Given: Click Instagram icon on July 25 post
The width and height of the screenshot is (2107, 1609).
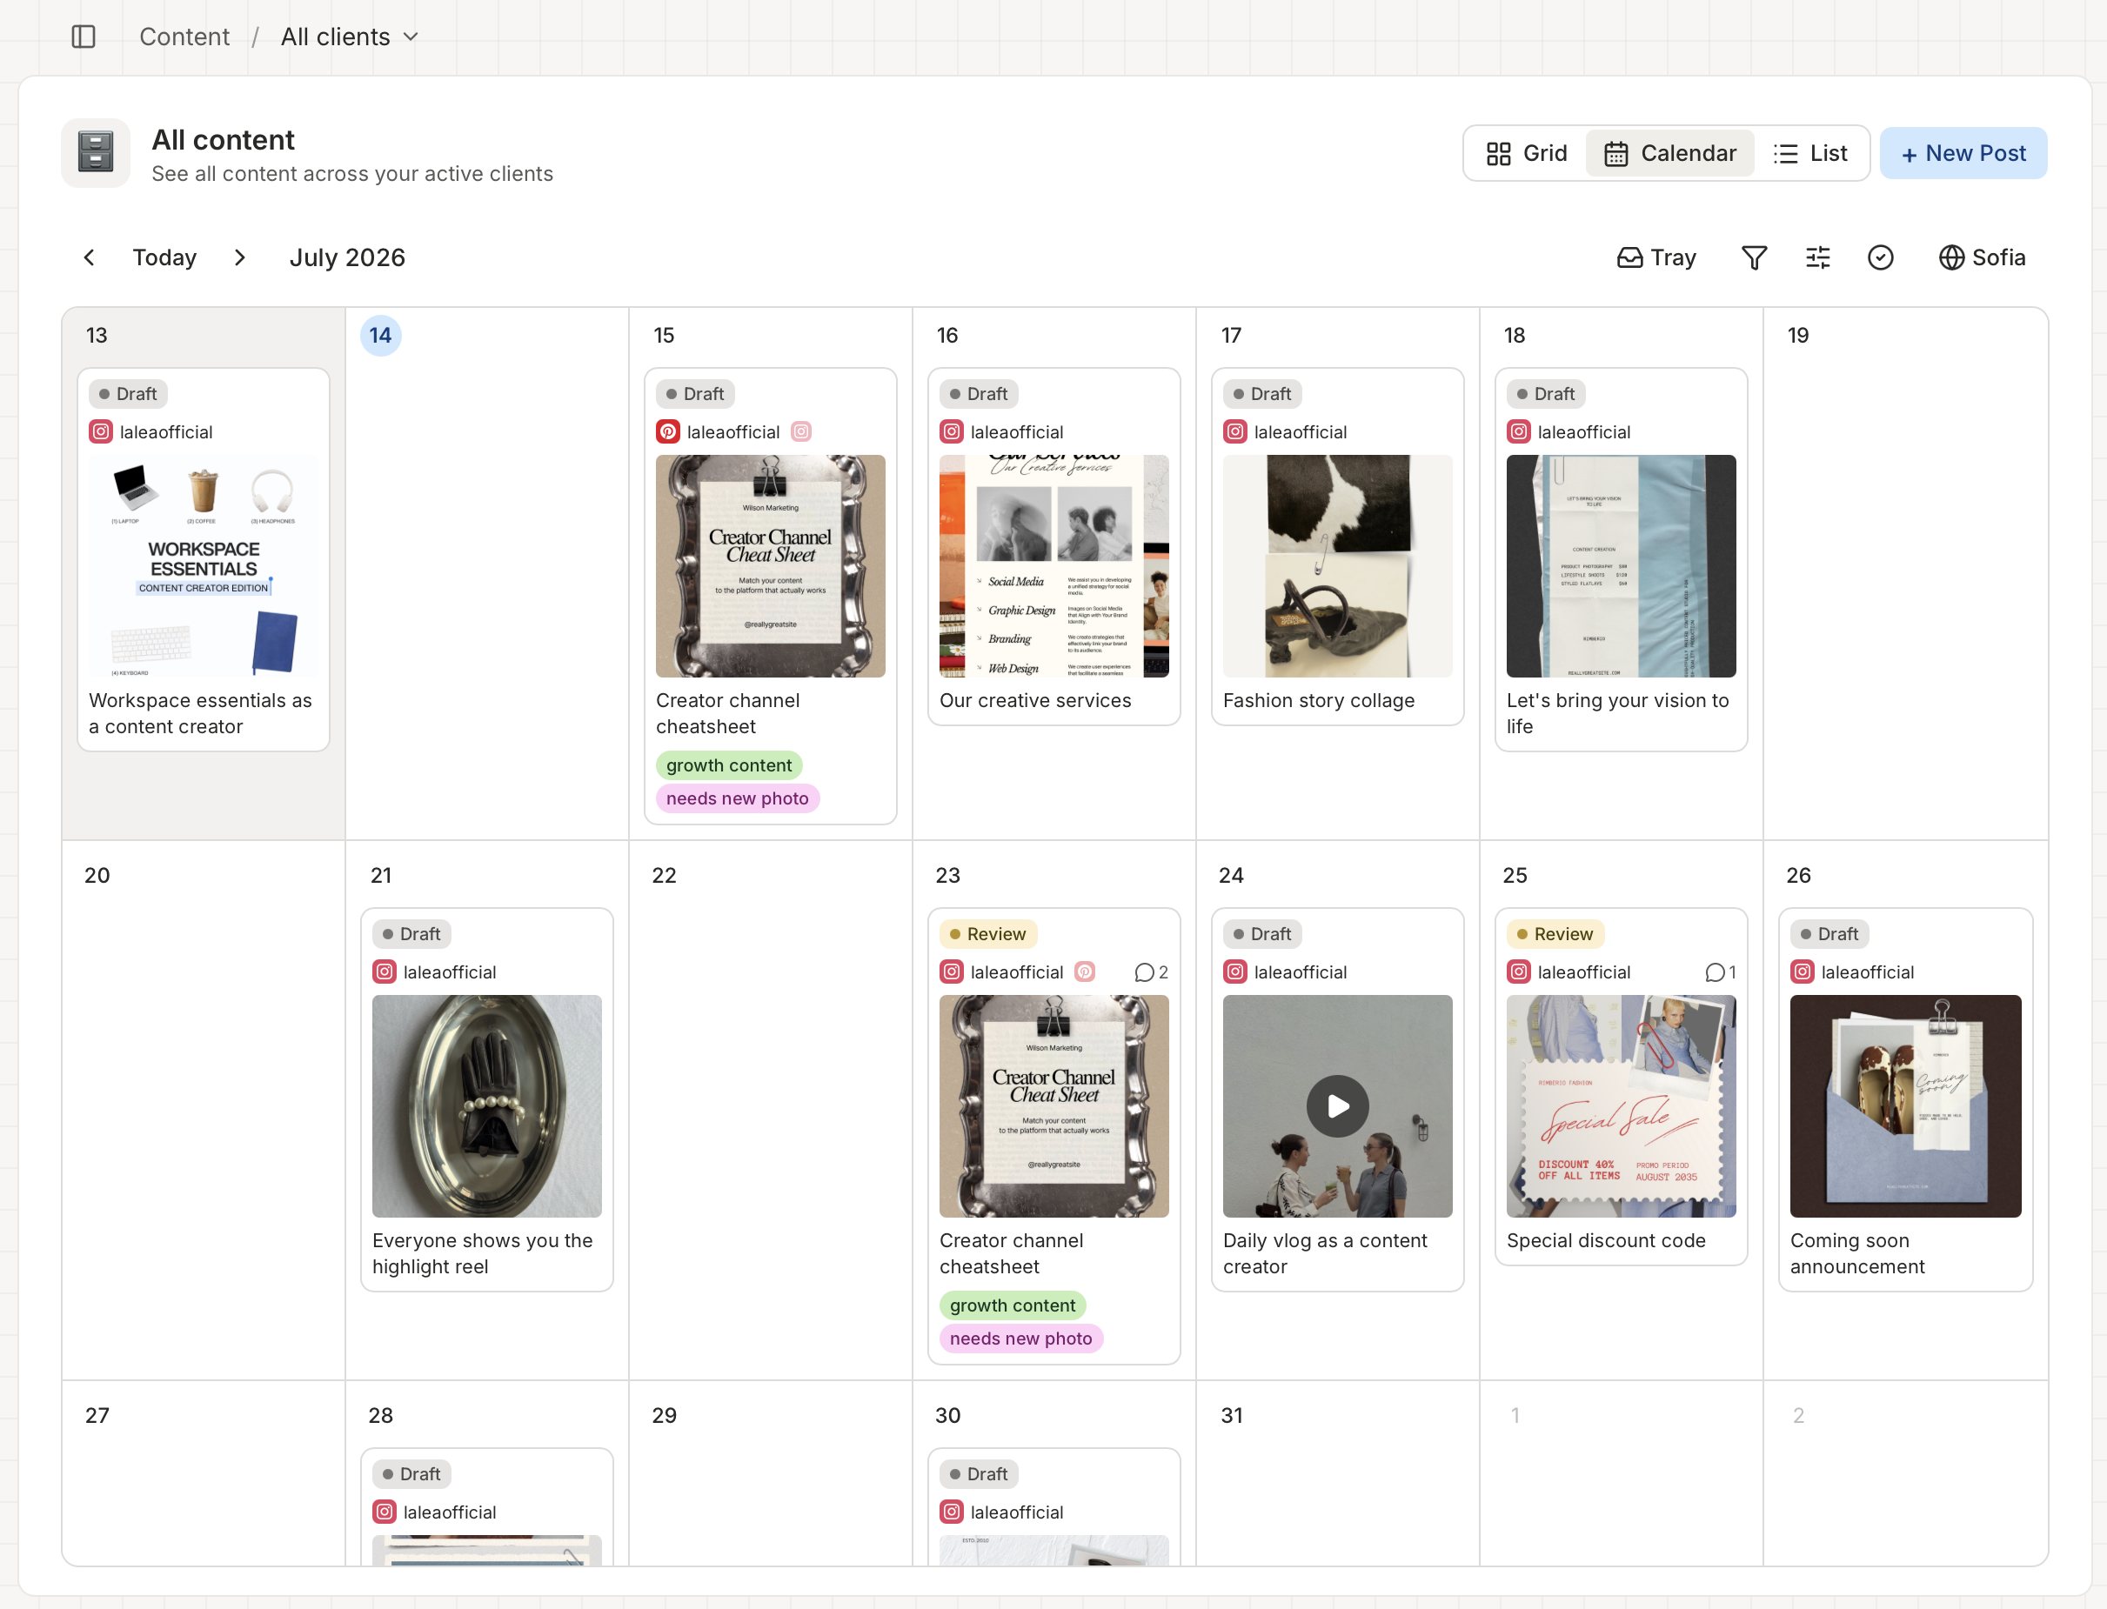Looking at the screenshot, I should tap(1518, 972).
